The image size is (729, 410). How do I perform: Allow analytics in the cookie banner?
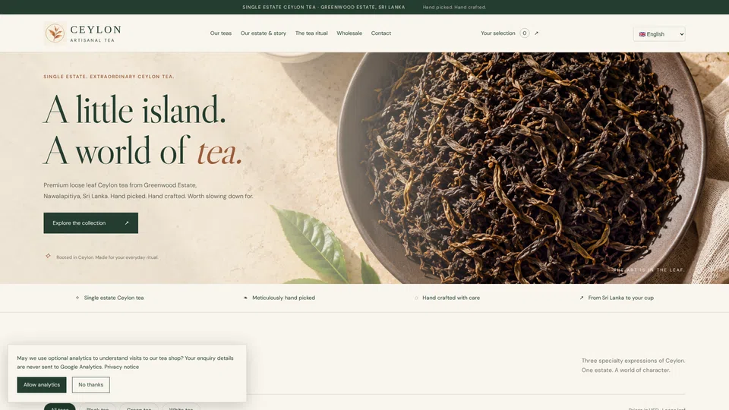pos(42,385)
